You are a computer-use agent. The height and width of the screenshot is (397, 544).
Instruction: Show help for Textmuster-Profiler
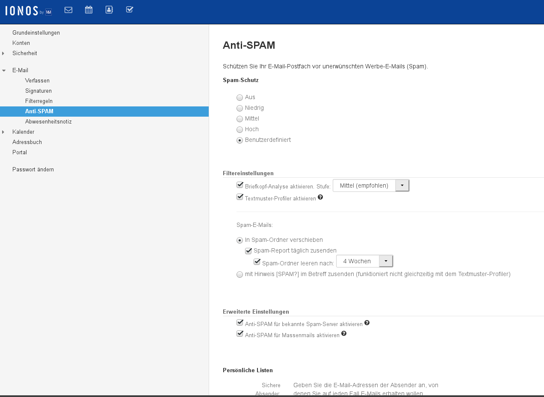pyautogui.click(x=320, y=197)
